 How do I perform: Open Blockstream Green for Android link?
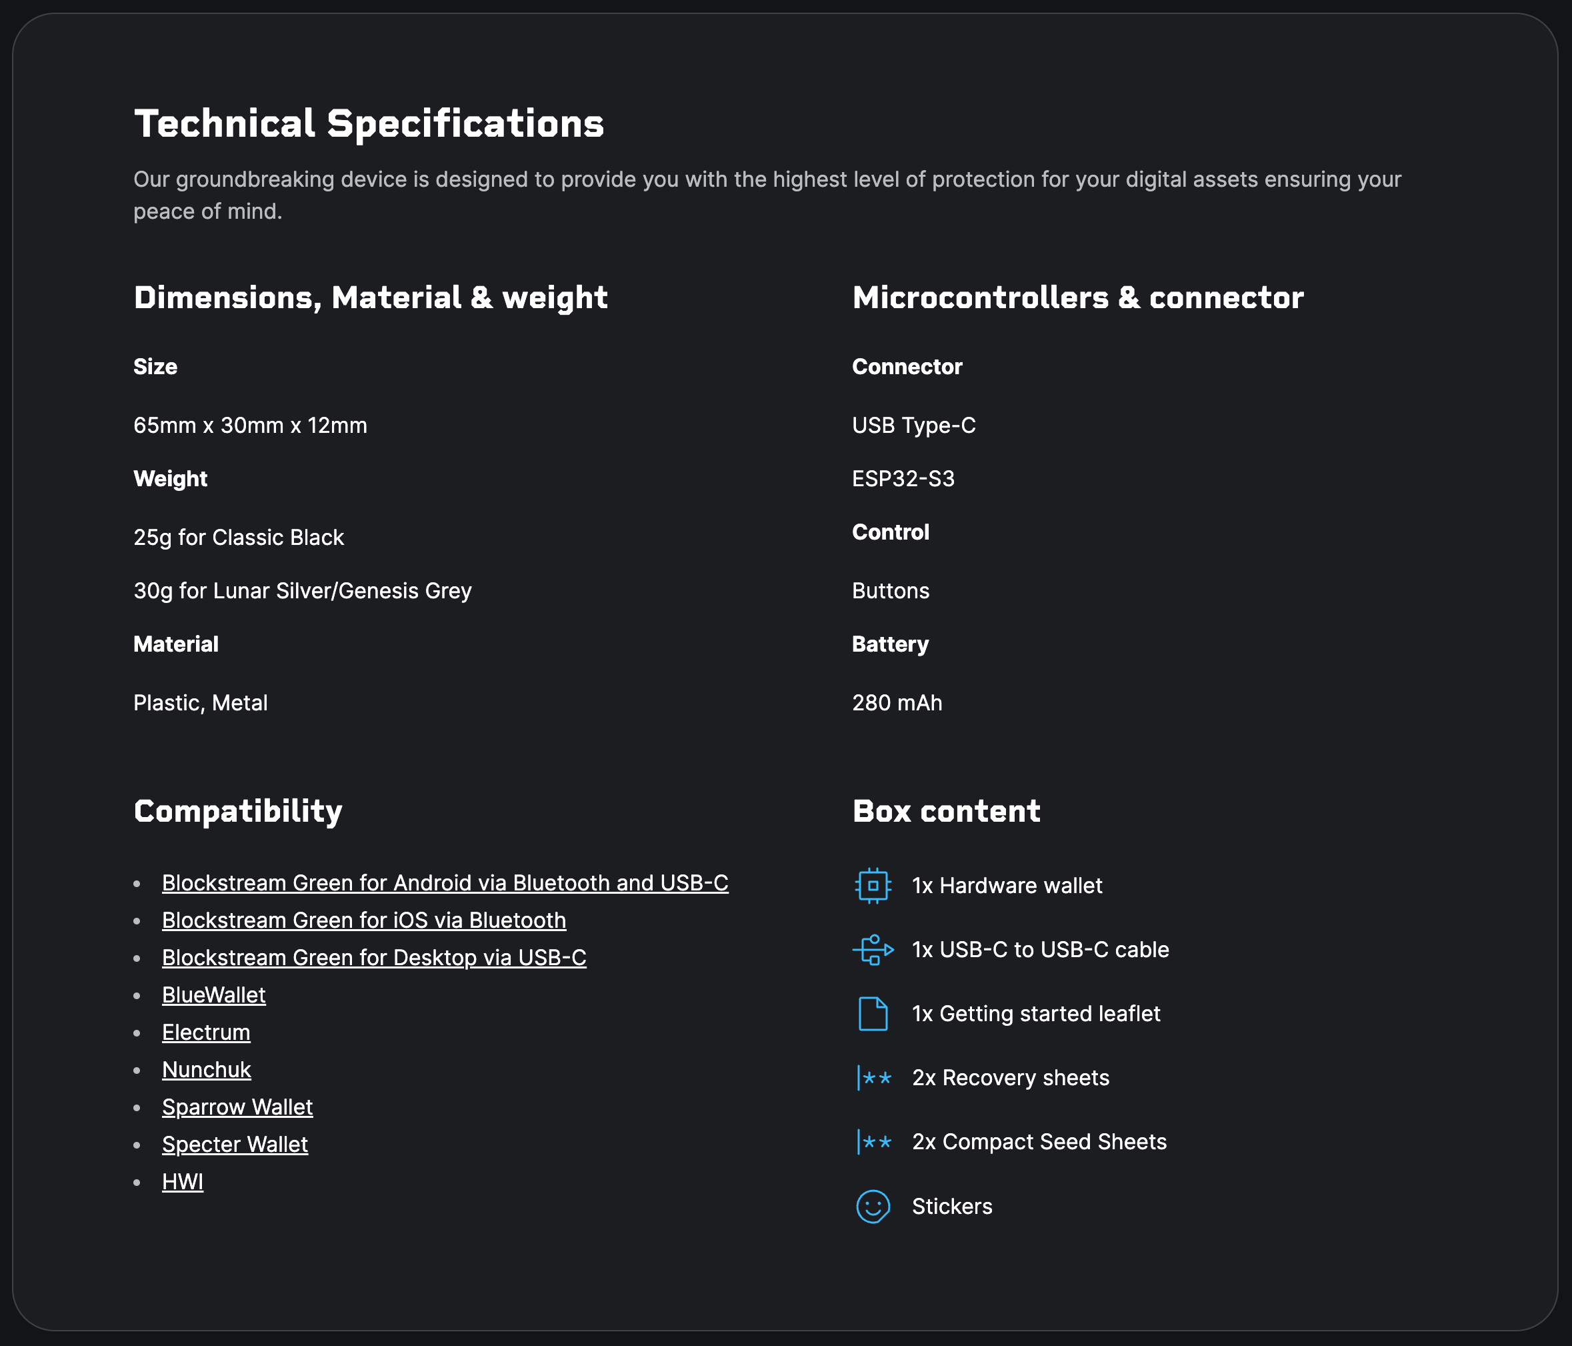445,883
